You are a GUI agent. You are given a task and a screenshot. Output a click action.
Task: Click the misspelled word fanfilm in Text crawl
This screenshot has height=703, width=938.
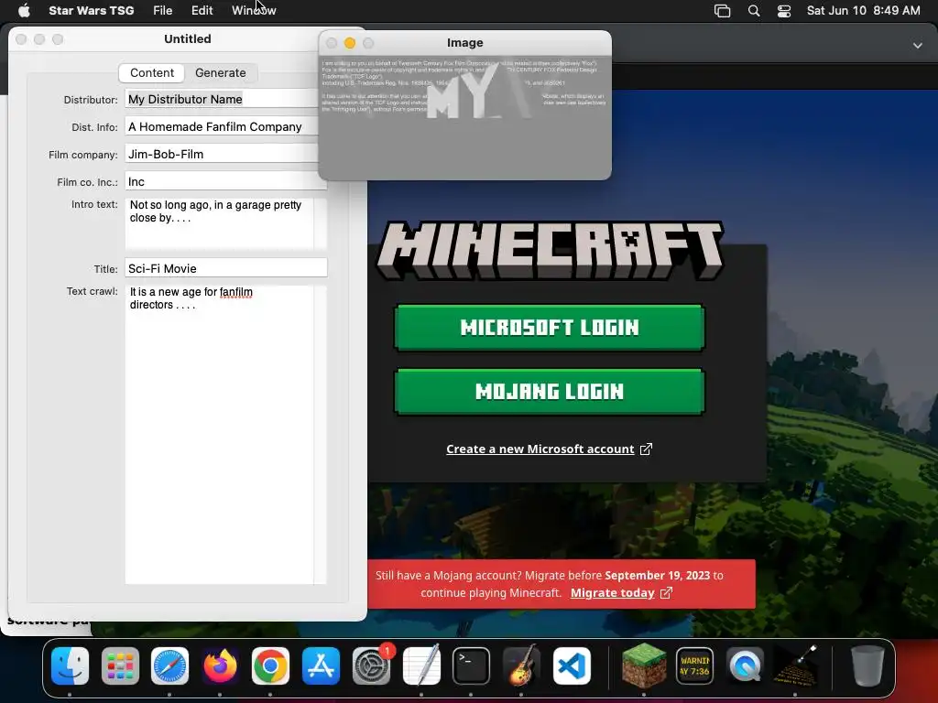pos(235,292)
